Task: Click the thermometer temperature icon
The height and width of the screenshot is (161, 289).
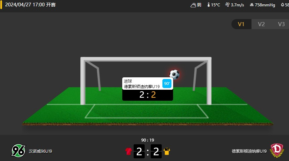Action: pos(208,5)
